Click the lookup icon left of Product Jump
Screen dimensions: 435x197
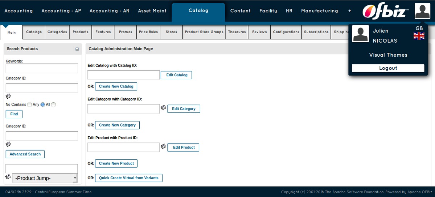(8, 177)
